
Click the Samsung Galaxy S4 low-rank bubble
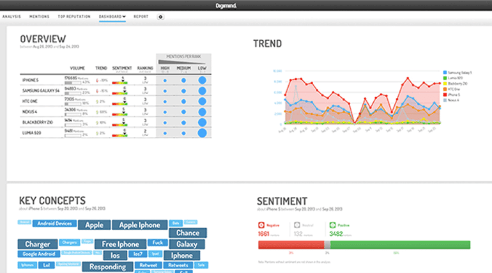pos(203,91)
